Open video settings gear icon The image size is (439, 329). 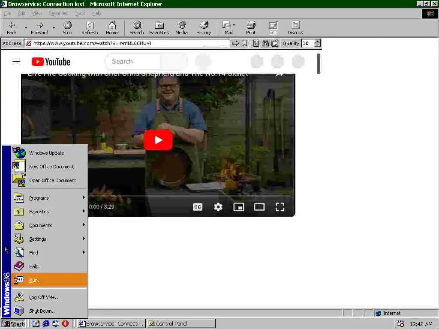pos(218,207)
